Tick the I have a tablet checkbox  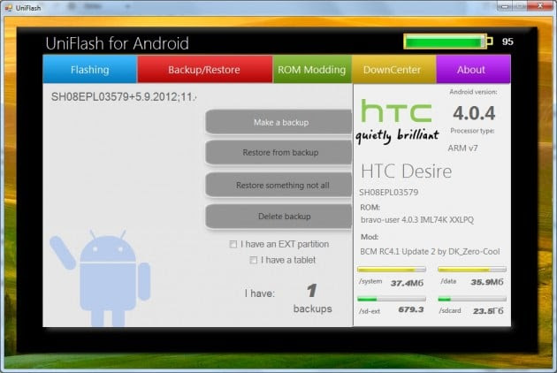click(253, 260)
